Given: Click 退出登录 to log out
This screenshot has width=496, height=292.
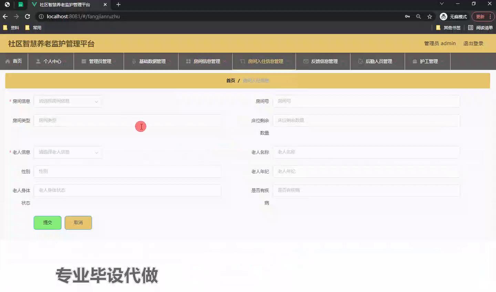Looking at the screenshot, I should [473, 43].
